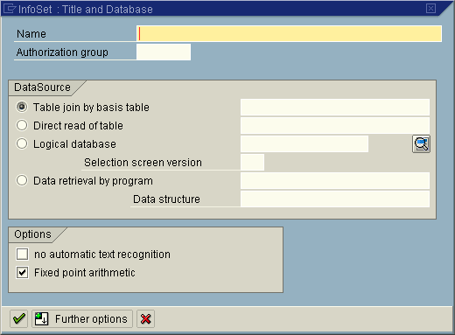Focus the Name input field
Screen dimensions: 455x335
click(x=289, y=33)
